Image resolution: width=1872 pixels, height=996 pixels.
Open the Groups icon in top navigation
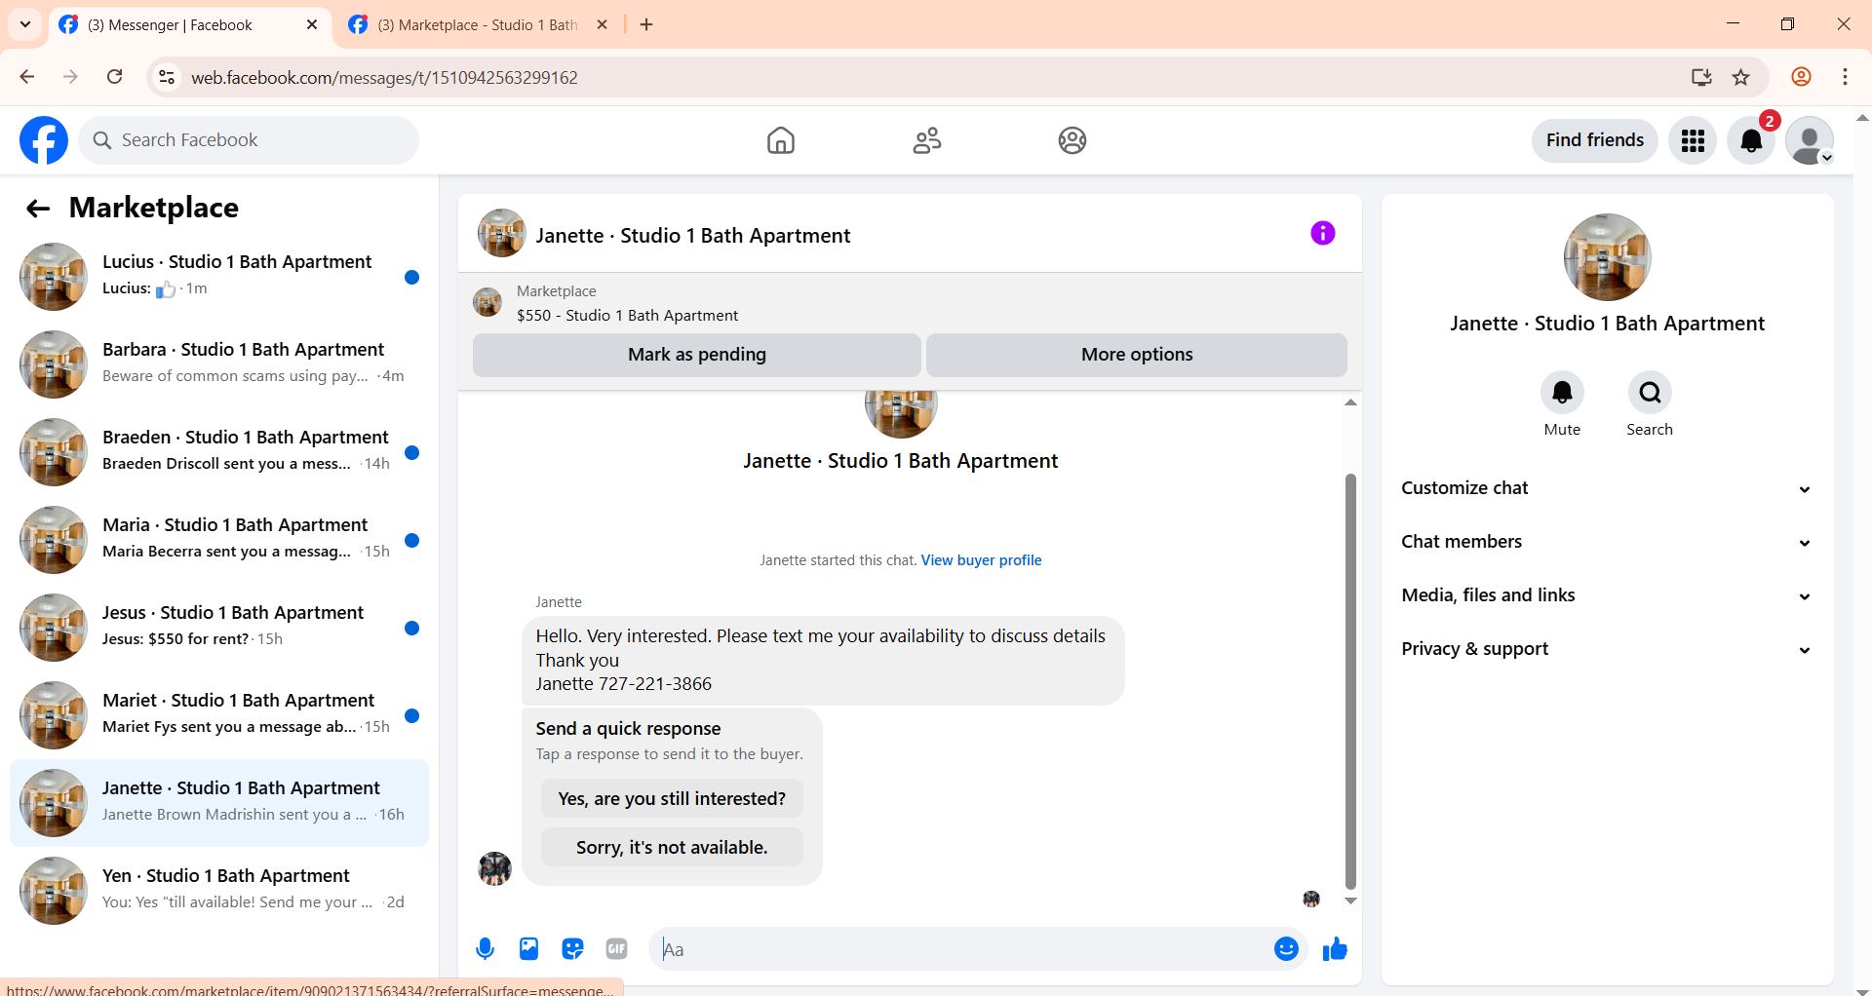click(1072, 140)
